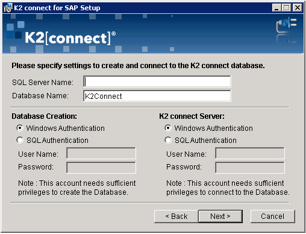
Task: Click the Database Name field containing K2Connect
Action: tap(157, 96)
